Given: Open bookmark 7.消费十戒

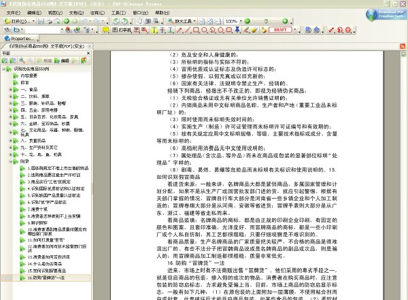Looking at the screenshot, I should (37, 209).
